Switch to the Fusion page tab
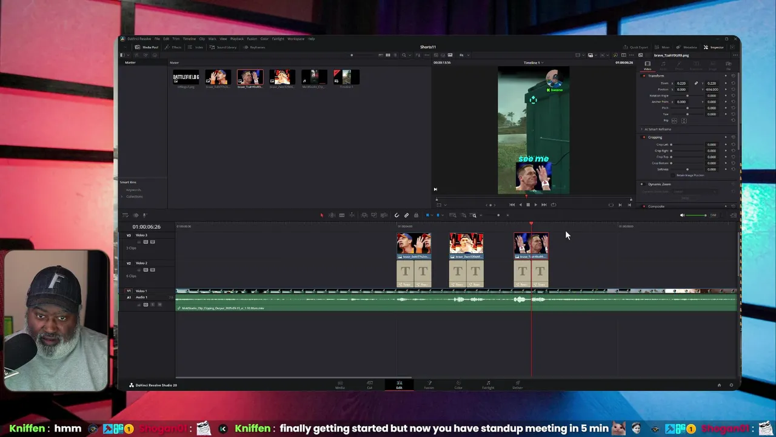This screenshot has width=776, height=437. [x=429, y=385]
